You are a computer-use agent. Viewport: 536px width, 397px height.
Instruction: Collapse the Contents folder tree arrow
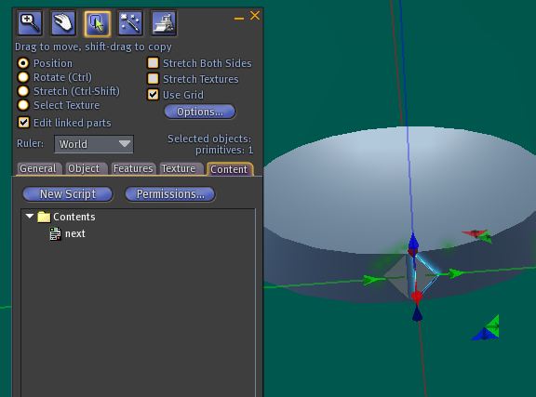coord(30,216)
